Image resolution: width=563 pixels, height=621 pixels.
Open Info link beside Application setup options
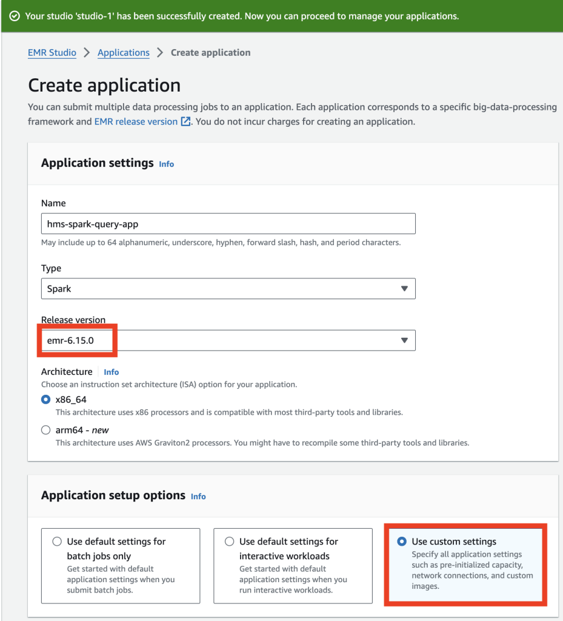(198, 496)
